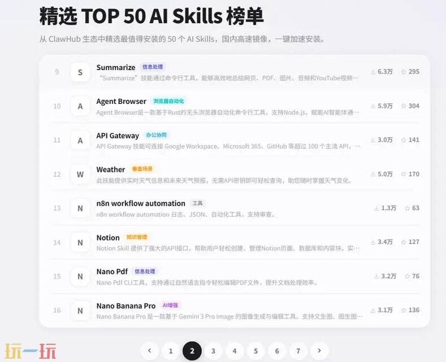Image resolution: width=446 pixels, height=362 pixels.
Task: Click rank number 16
Action: point(57,310)
